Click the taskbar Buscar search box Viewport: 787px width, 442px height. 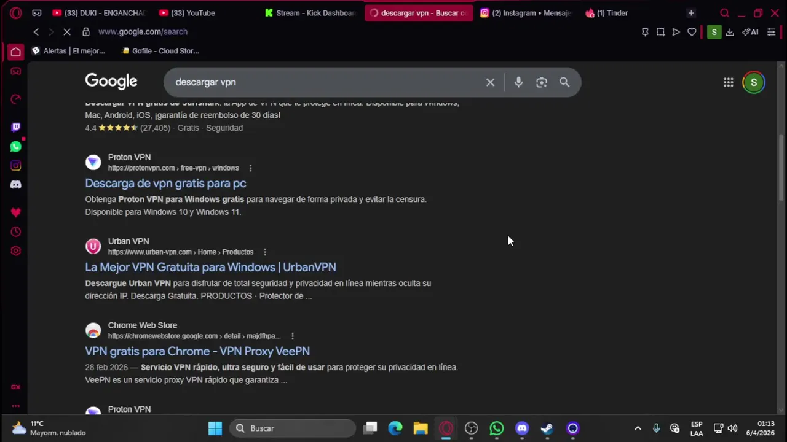[293, 428]
